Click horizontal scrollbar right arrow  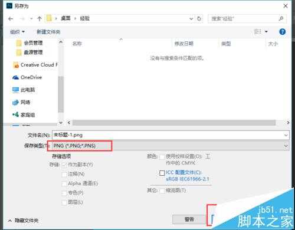pyautogui.click(x=288, y=123)
